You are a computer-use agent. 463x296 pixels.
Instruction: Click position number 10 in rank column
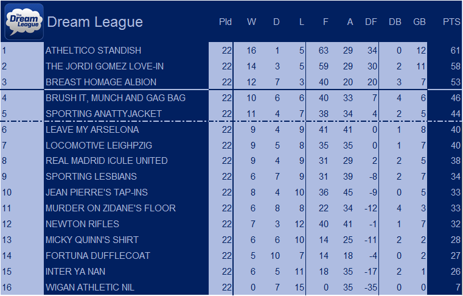(x=7, y=192)
